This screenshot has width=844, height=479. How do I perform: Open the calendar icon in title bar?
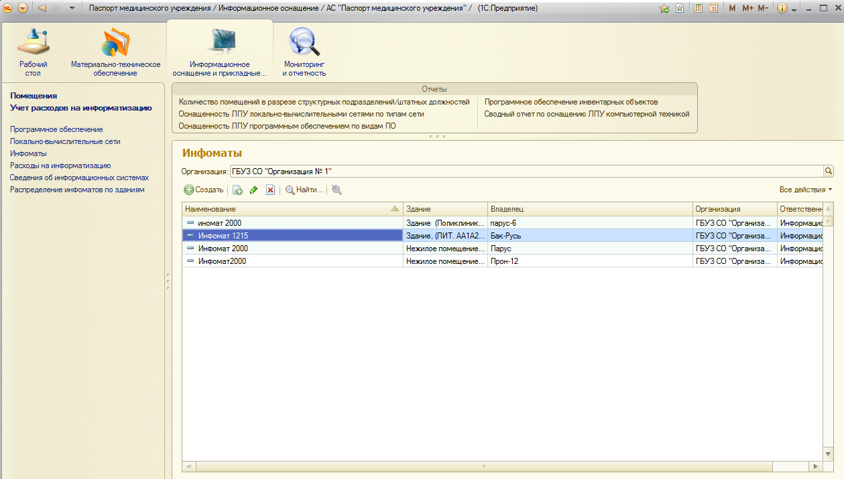tap(713, 8)
